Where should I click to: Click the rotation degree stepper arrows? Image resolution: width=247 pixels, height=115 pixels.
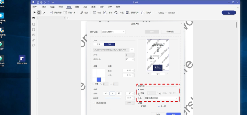(133, 93)
